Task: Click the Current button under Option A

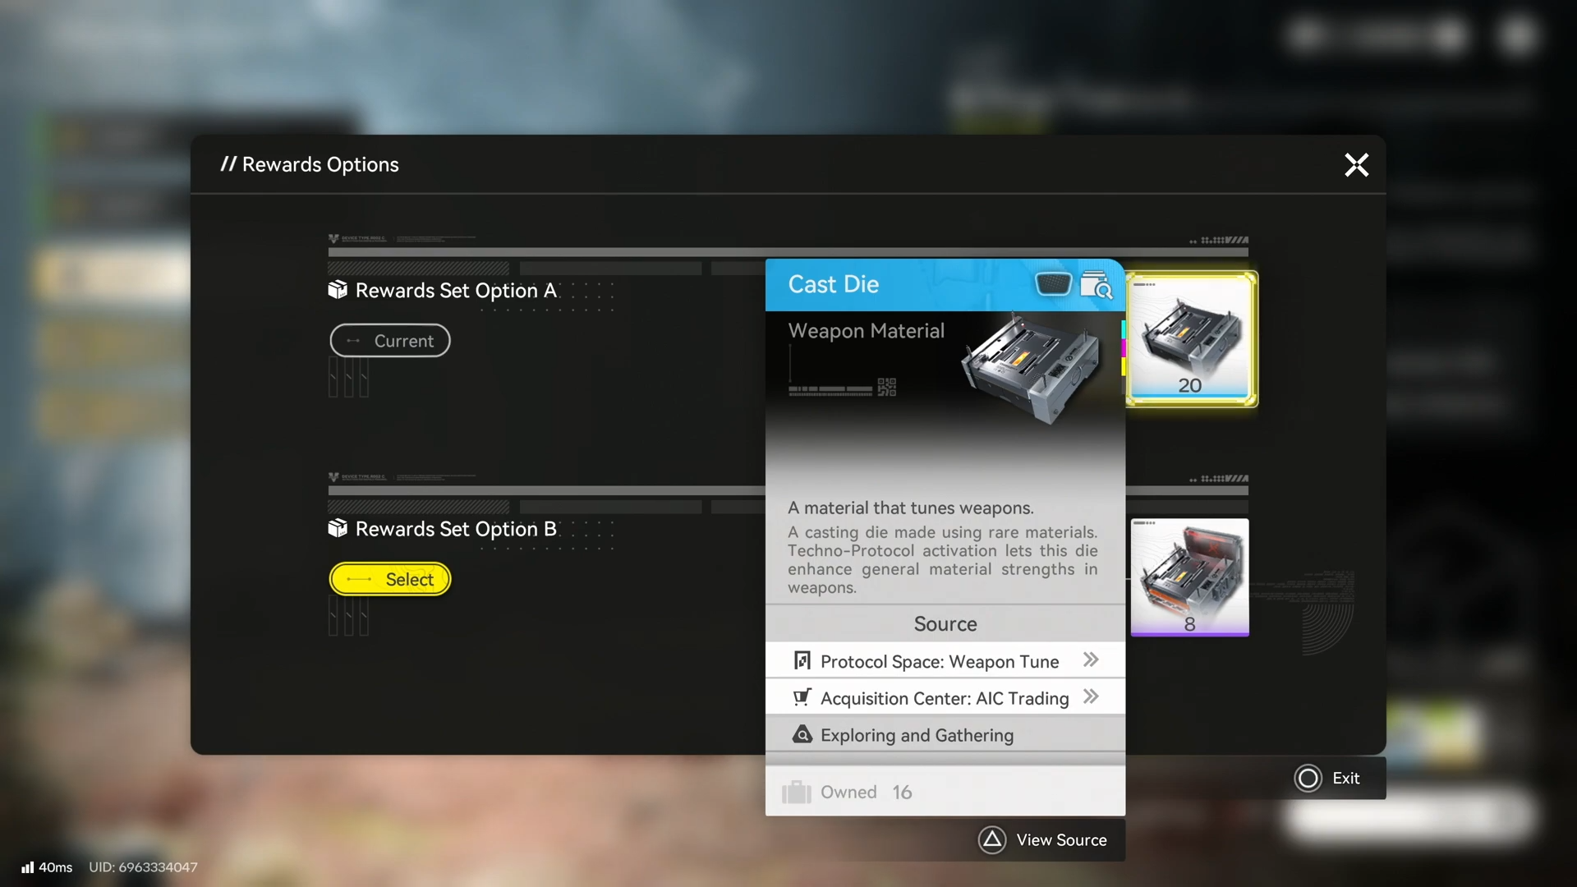Action: click(390, 341)
